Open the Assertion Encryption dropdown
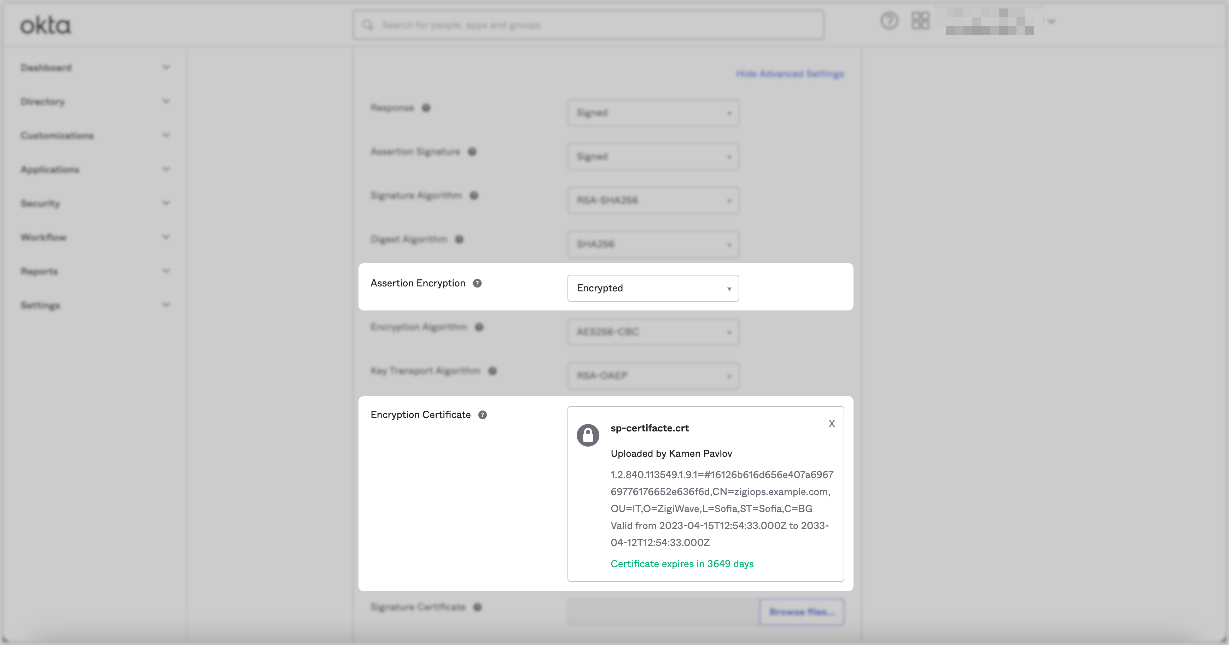Screen dimensions: 1229x645 click(653, 288)
